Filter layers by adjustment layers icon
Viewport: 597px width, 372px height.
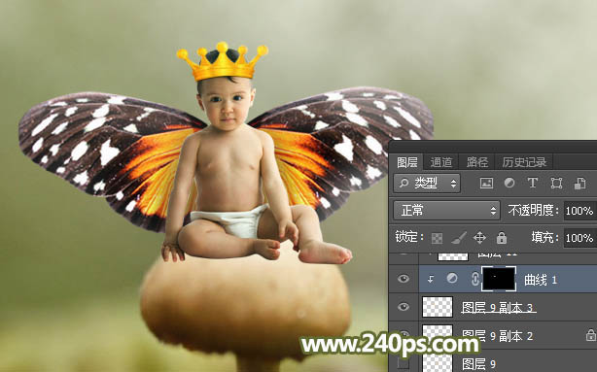coord(509,183)
